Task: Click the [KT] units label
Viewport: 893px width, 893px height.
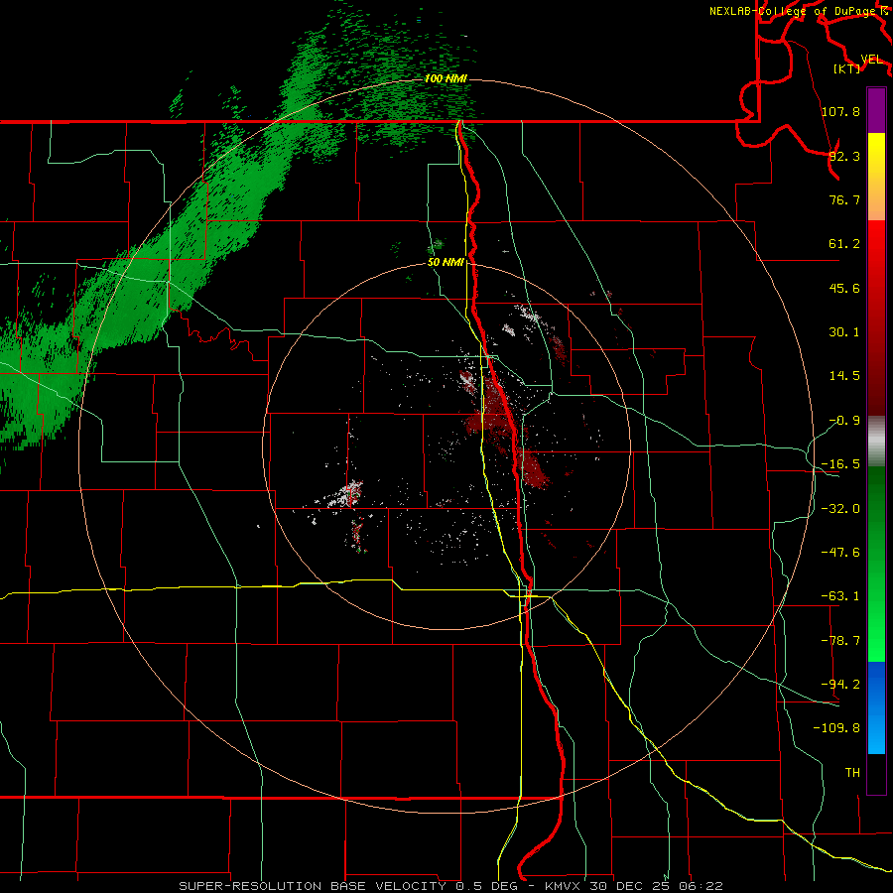Action: (x=847, y=68)
